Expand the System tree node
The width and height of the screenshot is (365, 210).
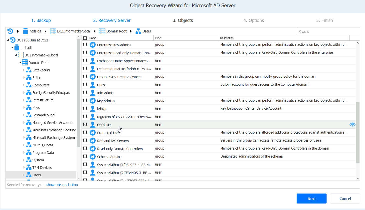tap(24, 160)
